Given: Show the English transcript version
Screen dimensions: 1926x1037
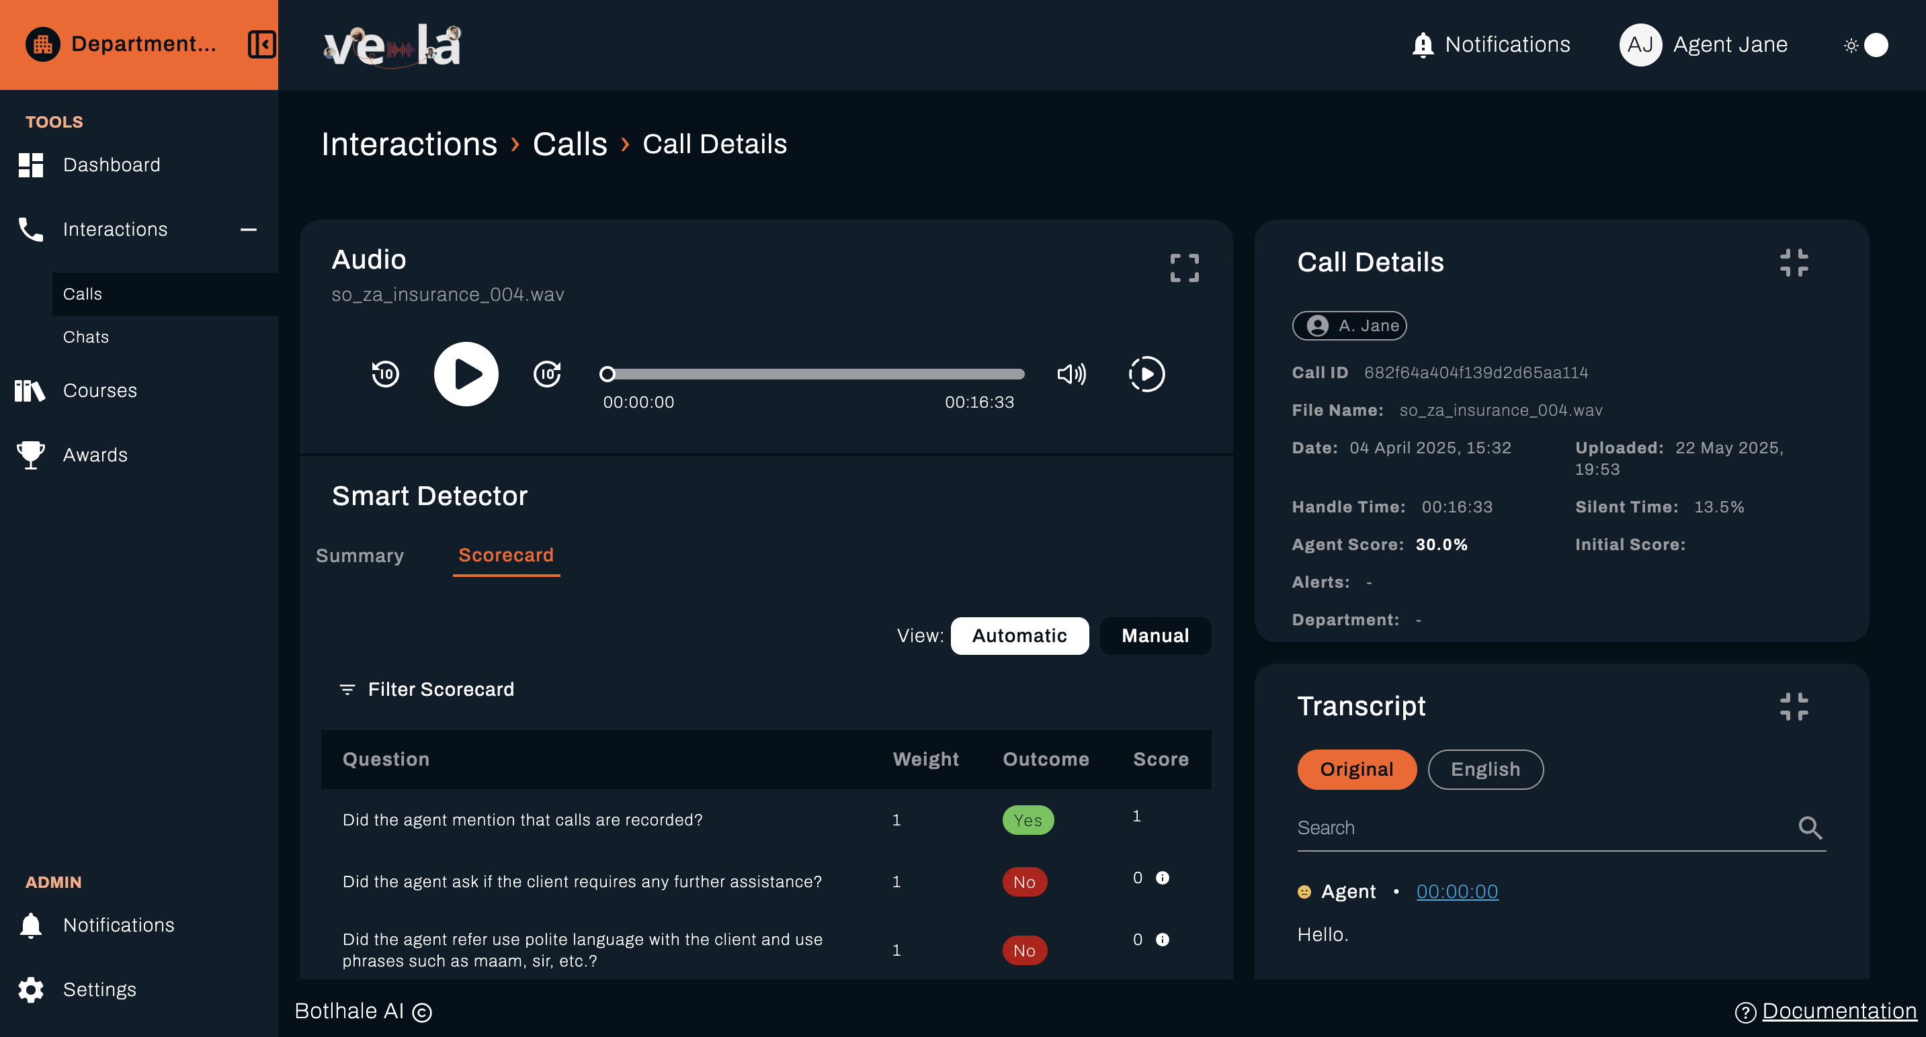Looking at the screenshot, I should [x=1485, y=769].
